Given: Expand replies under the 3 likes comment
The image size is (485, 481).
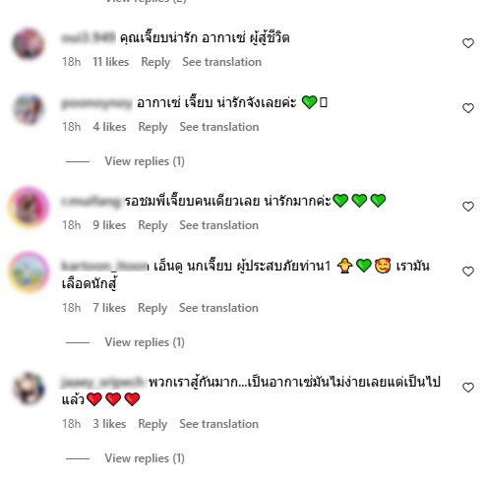Looking at the screenshot, I should (145, 458).
